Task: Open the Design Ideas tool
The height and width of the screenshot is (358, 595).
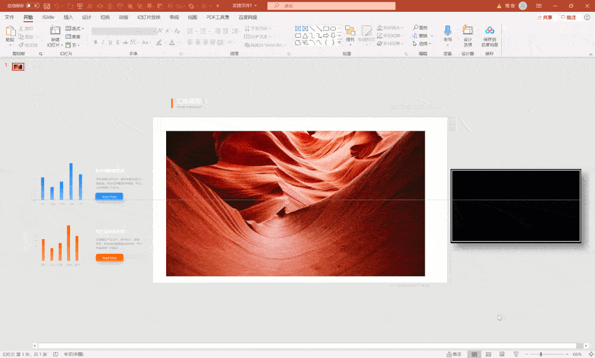Action: (x=468, y=31)
